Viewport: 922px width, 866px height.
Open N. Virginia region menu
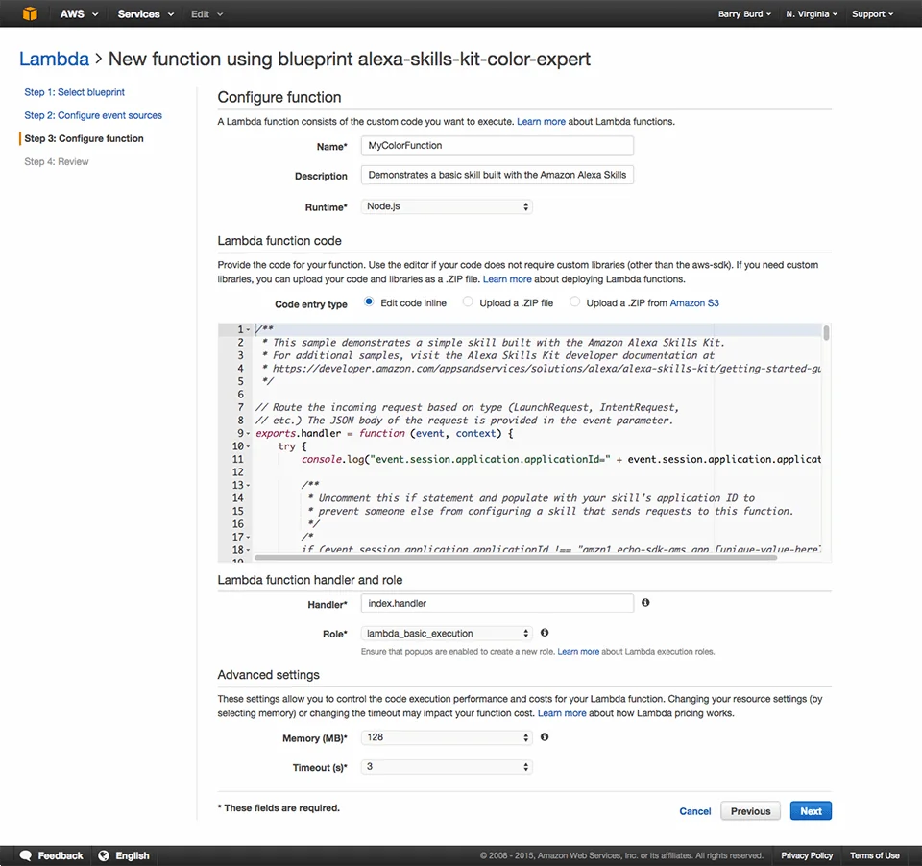coord(812,14)
